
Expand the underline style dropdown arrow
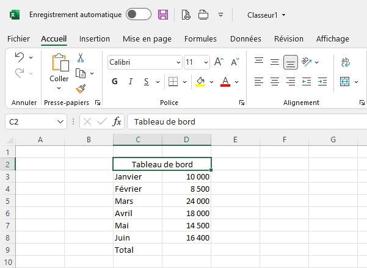tap(158, 82)
